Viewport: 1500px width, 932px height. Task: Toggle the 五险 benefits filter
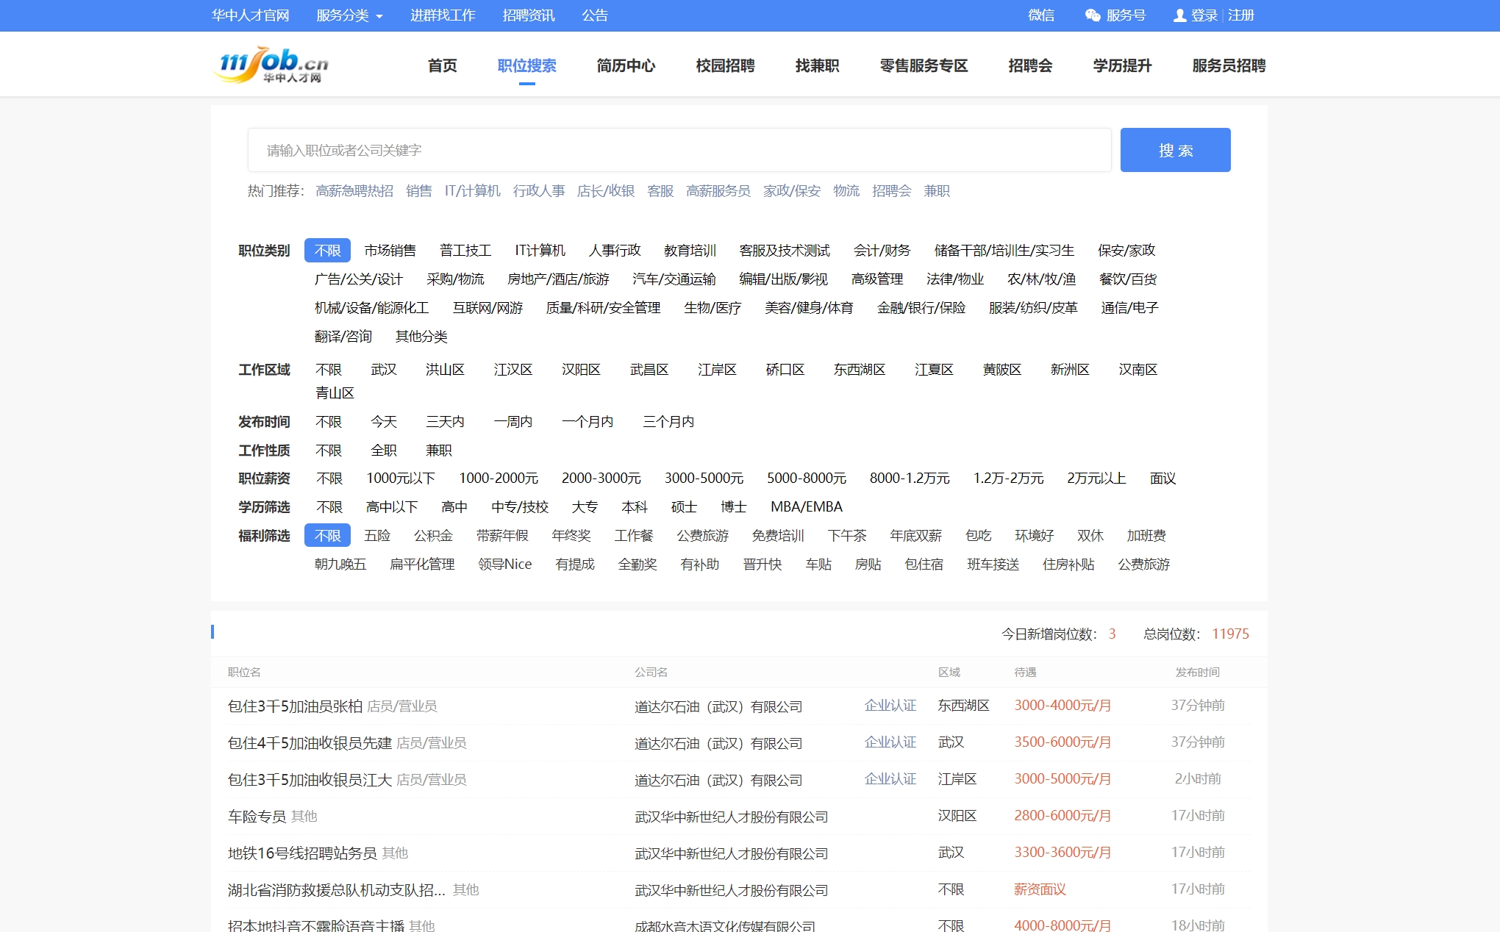tap(377, 536)
